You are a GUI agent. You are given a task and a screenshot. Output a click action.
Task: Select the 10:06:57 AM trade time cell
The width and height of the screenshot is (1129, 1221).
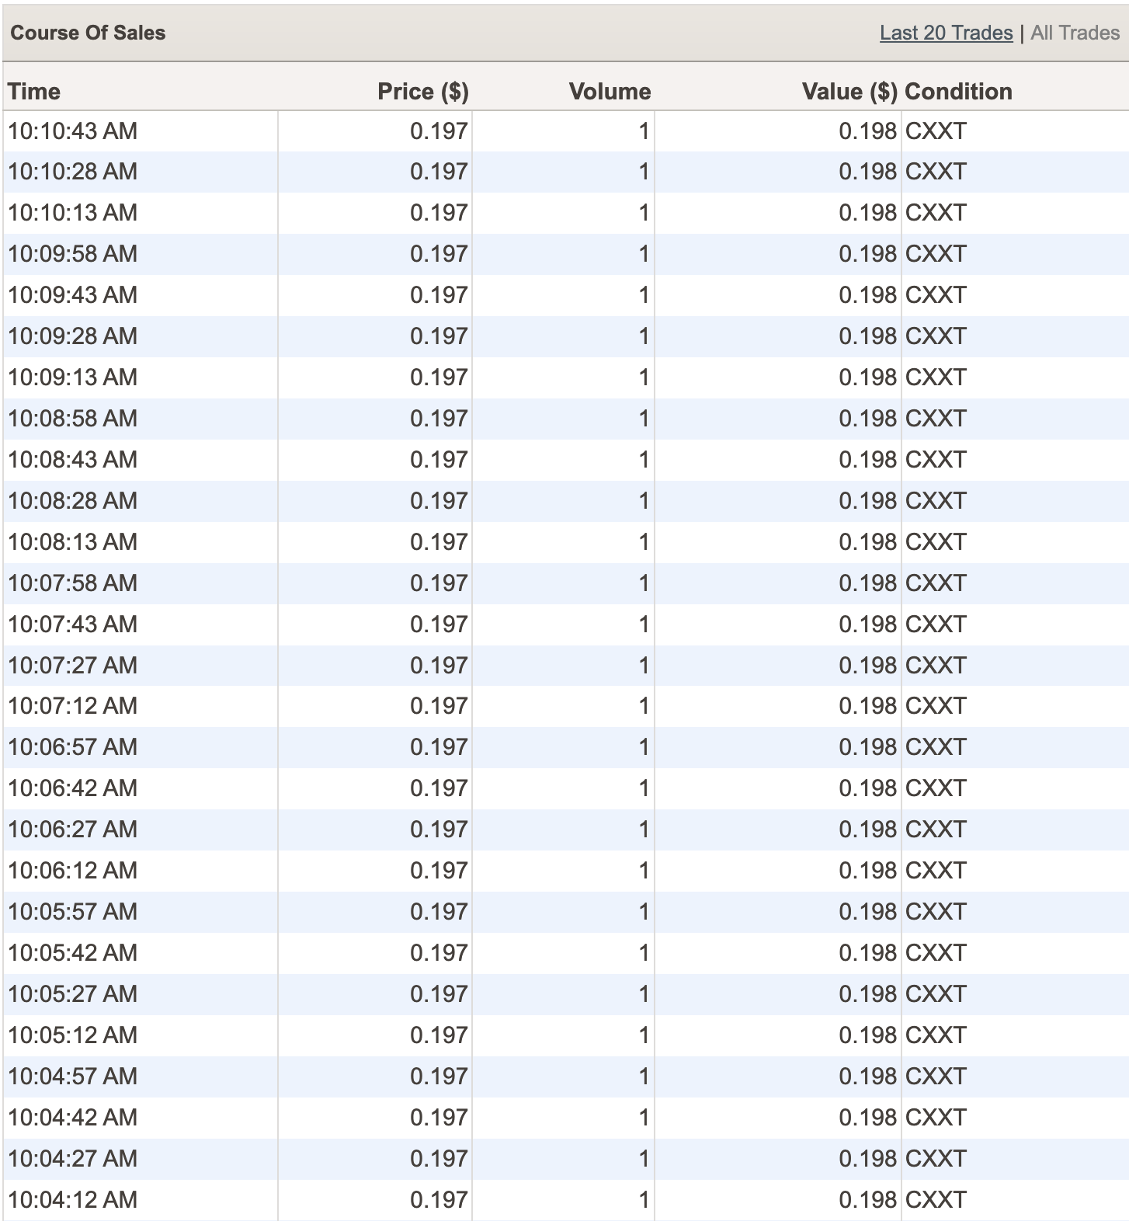point(73,747)
